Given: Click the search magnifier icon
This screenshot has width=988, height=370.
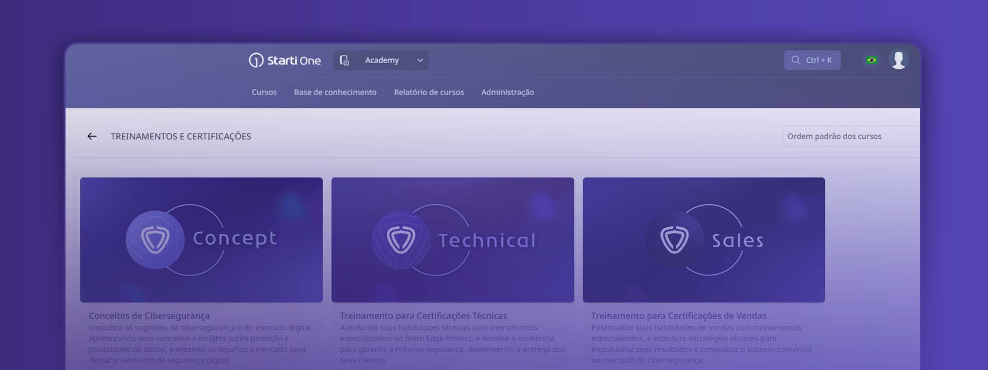Looking at the screenshot, I should coord(796,60).
